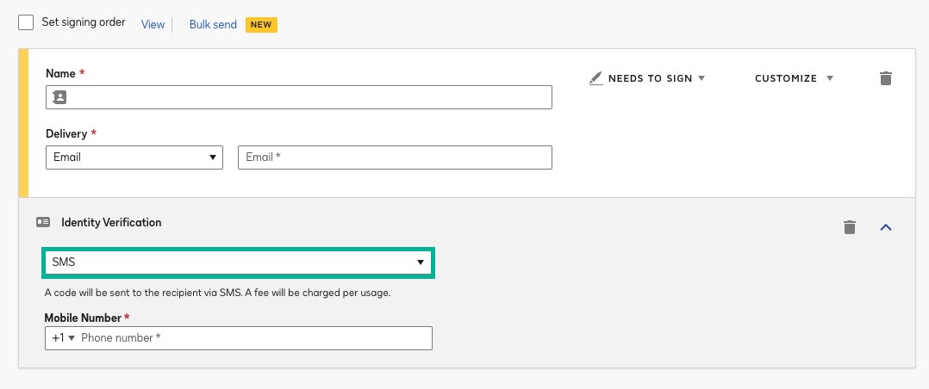Focus the recipient Name text field

[x=309, y=97]
